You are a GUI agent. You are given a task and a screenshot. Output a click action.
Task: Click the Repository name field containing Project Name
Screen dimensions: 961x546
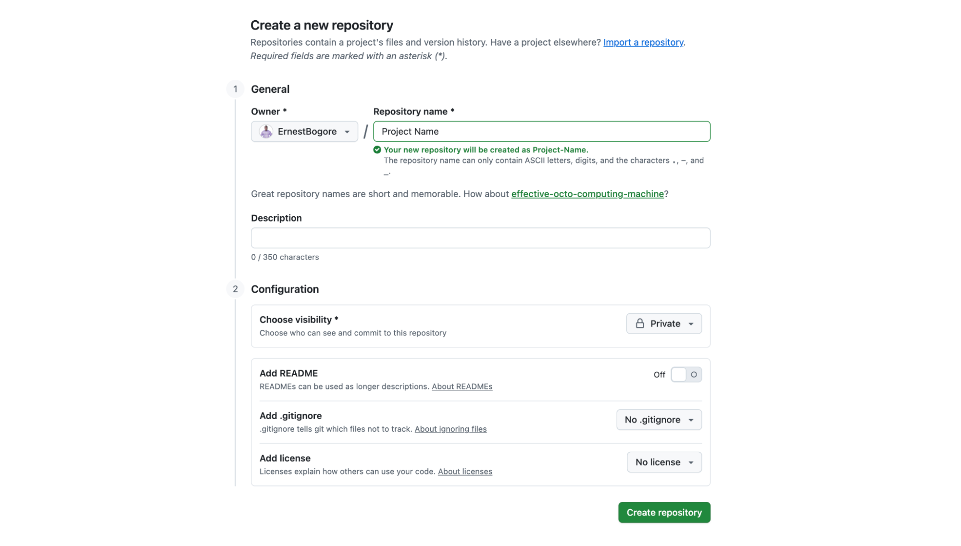point(541,131)
